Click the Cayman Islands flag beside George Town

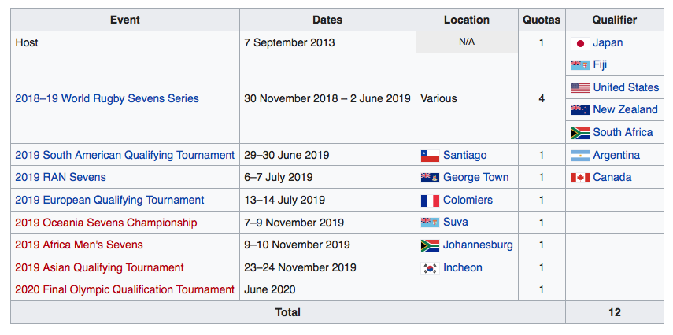[430, 178]
